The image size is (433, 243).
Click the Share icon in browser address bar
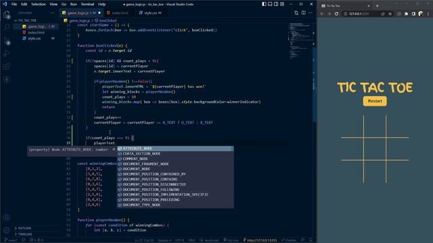pos(383,13)
